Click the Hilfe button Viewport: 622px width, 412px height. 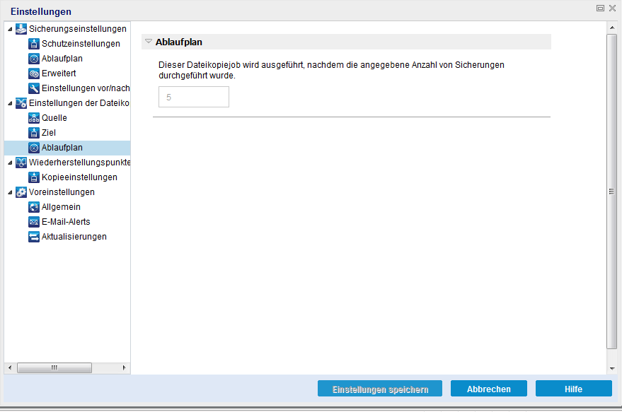574,389
